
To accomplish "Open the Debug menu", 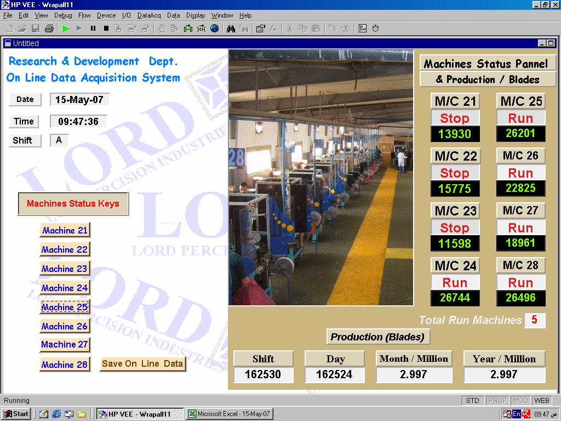I will [x=63, y=15].
